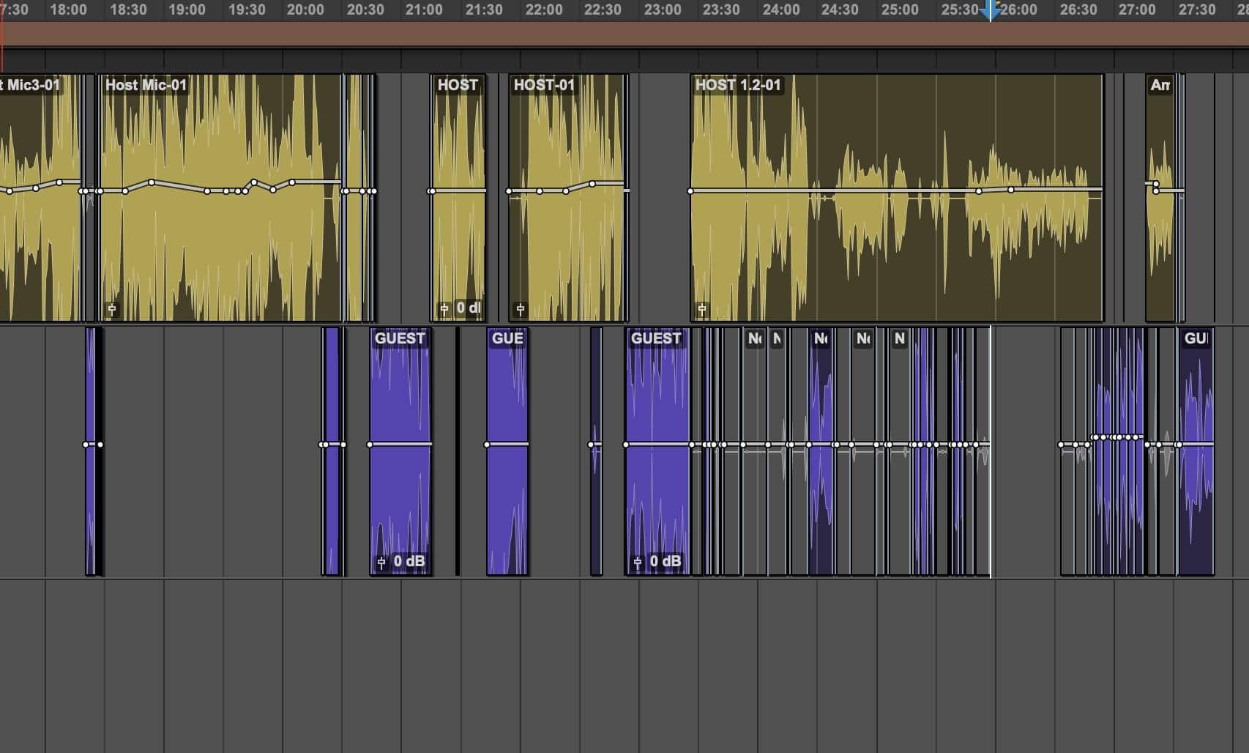Click the 0 dB label on the first GUEST clip
The height and width of the screenshot is (753, 1249).
(409, 562)
